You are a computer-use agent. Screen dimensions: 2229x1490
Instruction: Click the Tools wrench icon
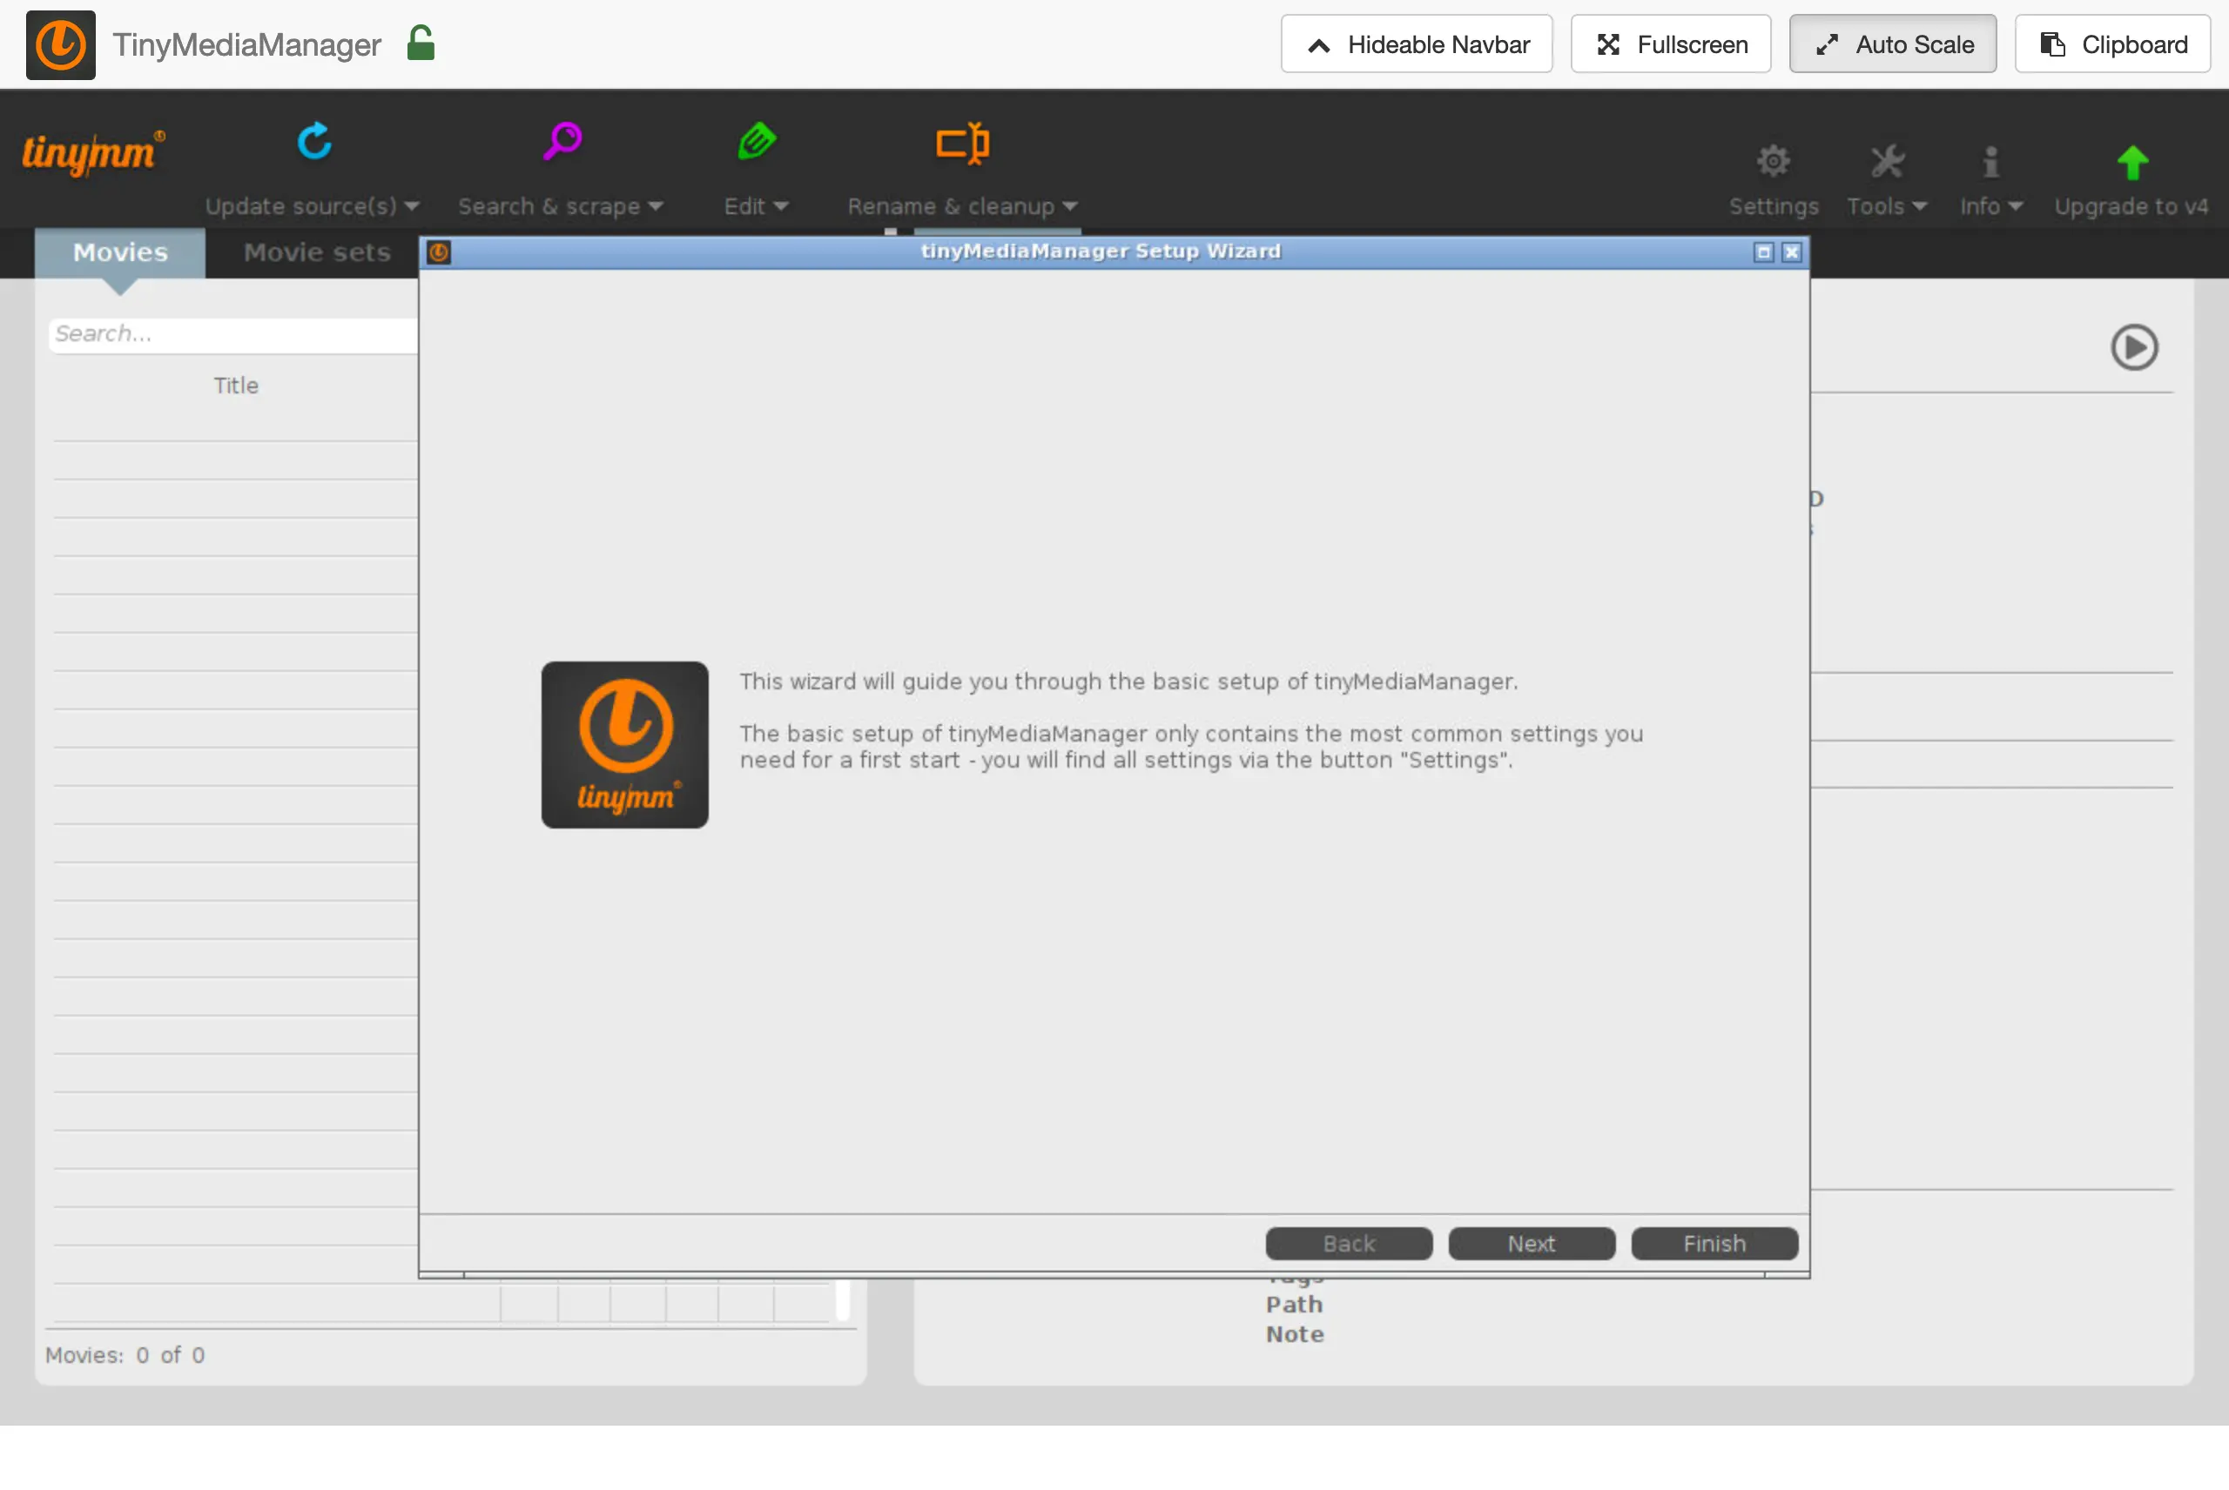point(1887,162)
